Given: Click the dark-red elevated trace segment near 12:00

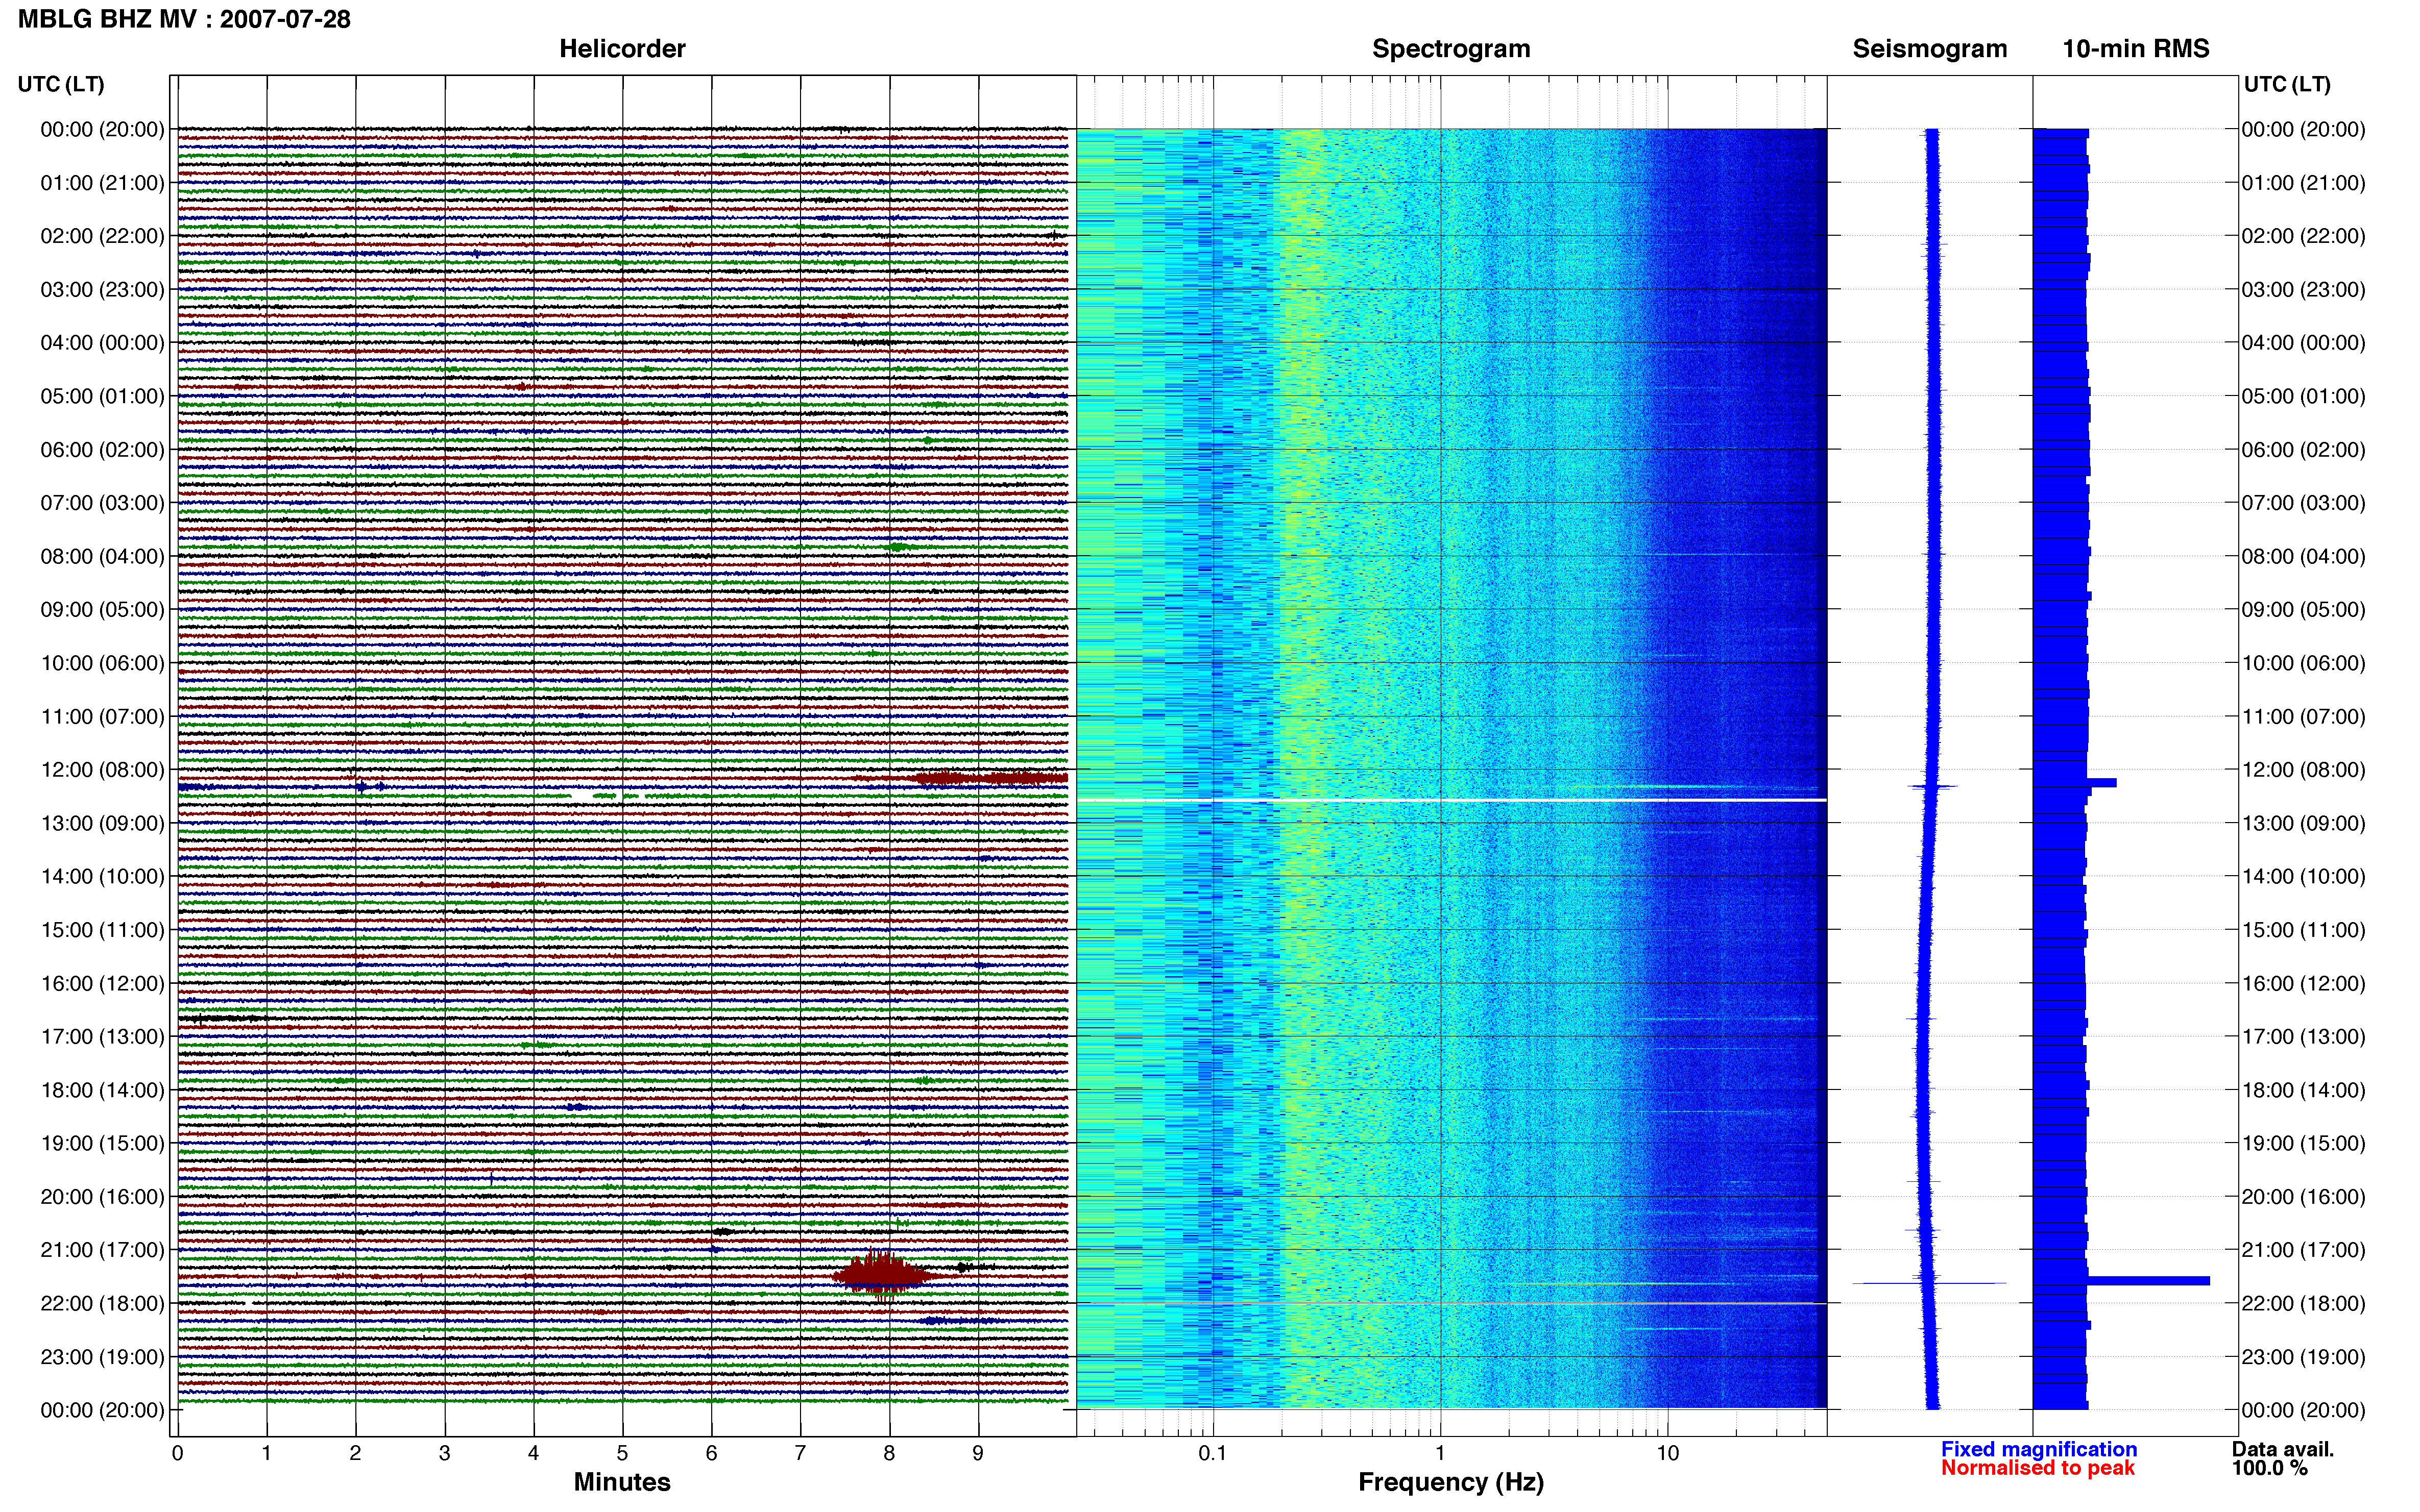Looking at the screenshot, I should coord(990,778).
